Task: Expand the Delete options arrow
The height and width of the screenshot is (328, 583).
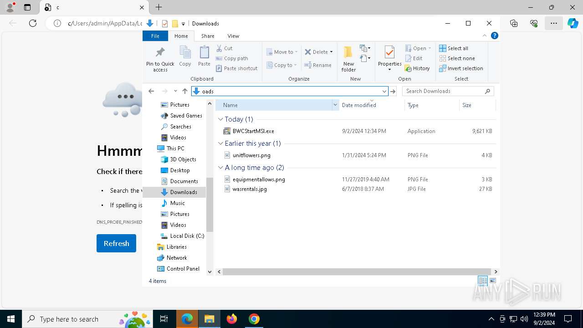Action: tap(331, 52)
